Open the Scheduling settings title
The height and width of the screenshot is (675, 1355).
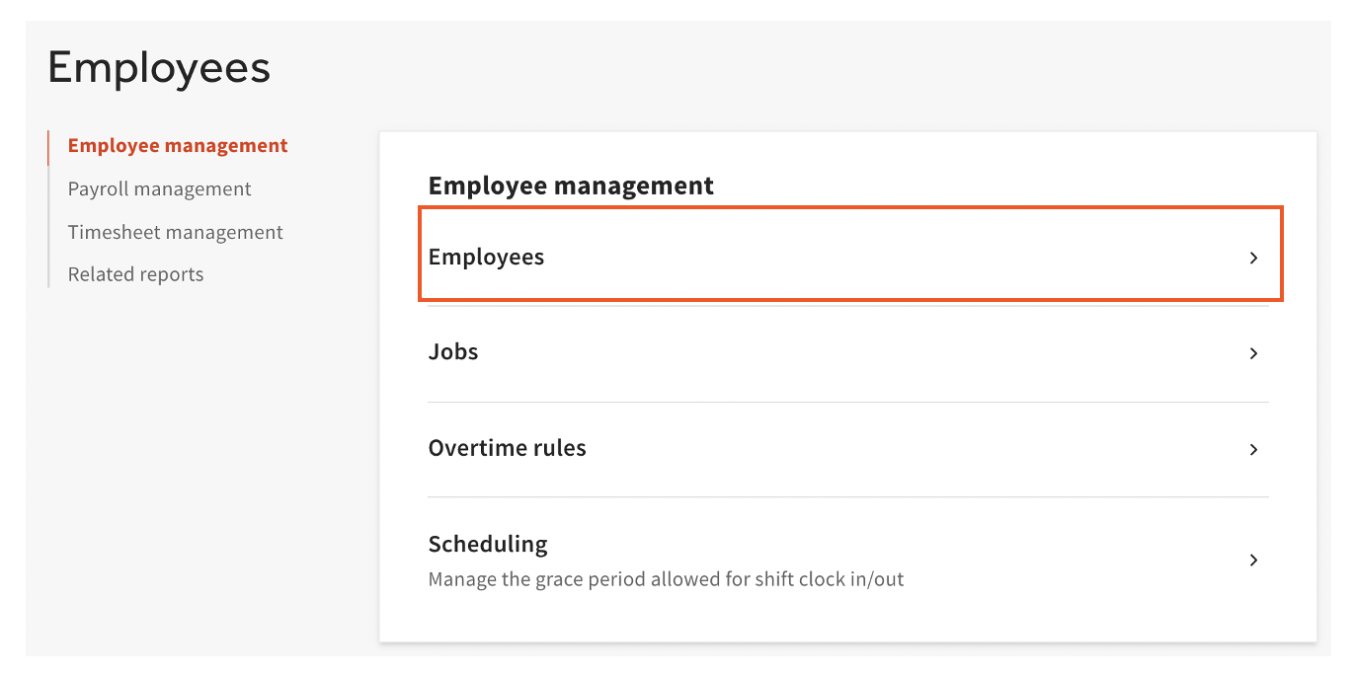click(x=488, y=544)
